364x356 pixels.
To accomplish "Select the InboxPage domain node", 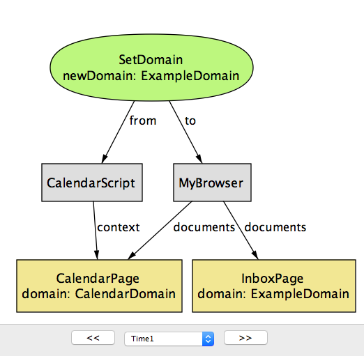I will point(274,286).
